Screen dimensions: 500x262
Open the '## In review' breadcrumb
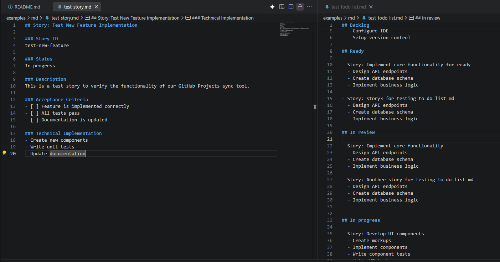point(428,18)
